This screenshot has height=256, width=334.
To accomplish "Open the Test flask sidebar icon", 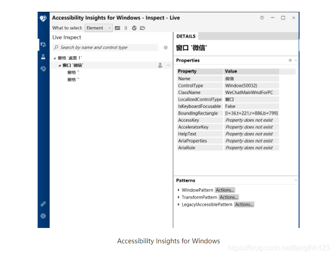I will (x=43, y=57).
